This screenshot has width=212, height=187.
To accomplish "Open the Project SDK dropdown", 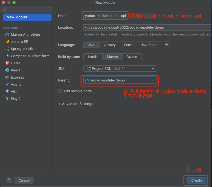I will (x=120, y=69).
